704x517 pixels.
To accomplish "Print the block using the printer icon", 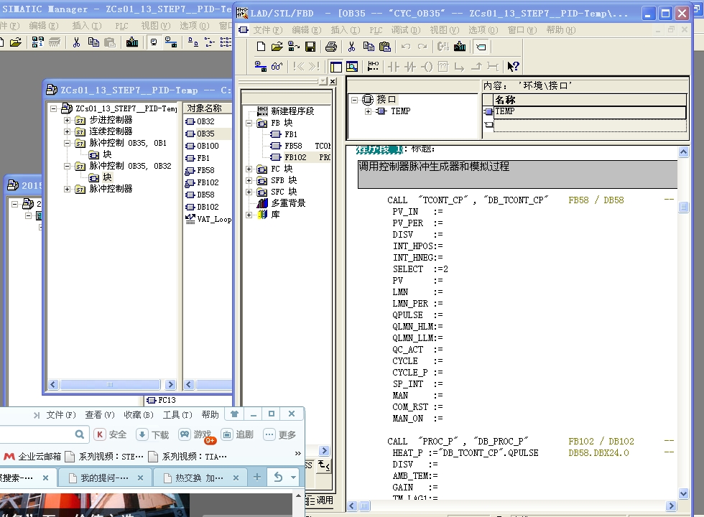I will pos(331,47).
